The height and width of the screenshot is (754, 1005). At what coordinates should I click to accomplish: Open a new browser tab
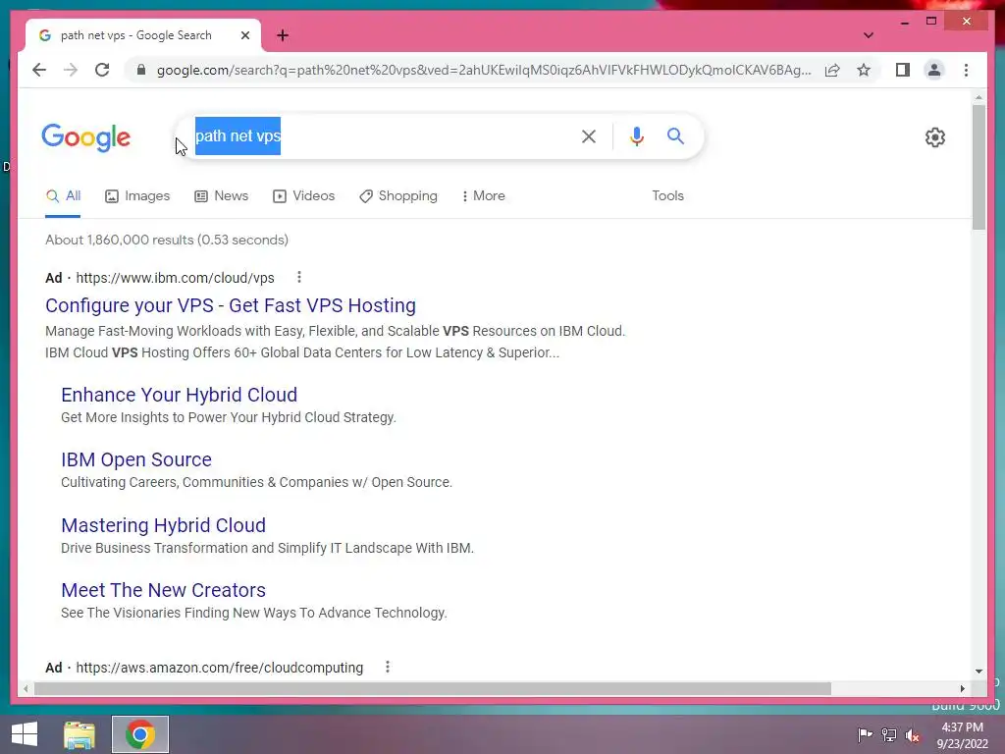(x=283, y=35)
